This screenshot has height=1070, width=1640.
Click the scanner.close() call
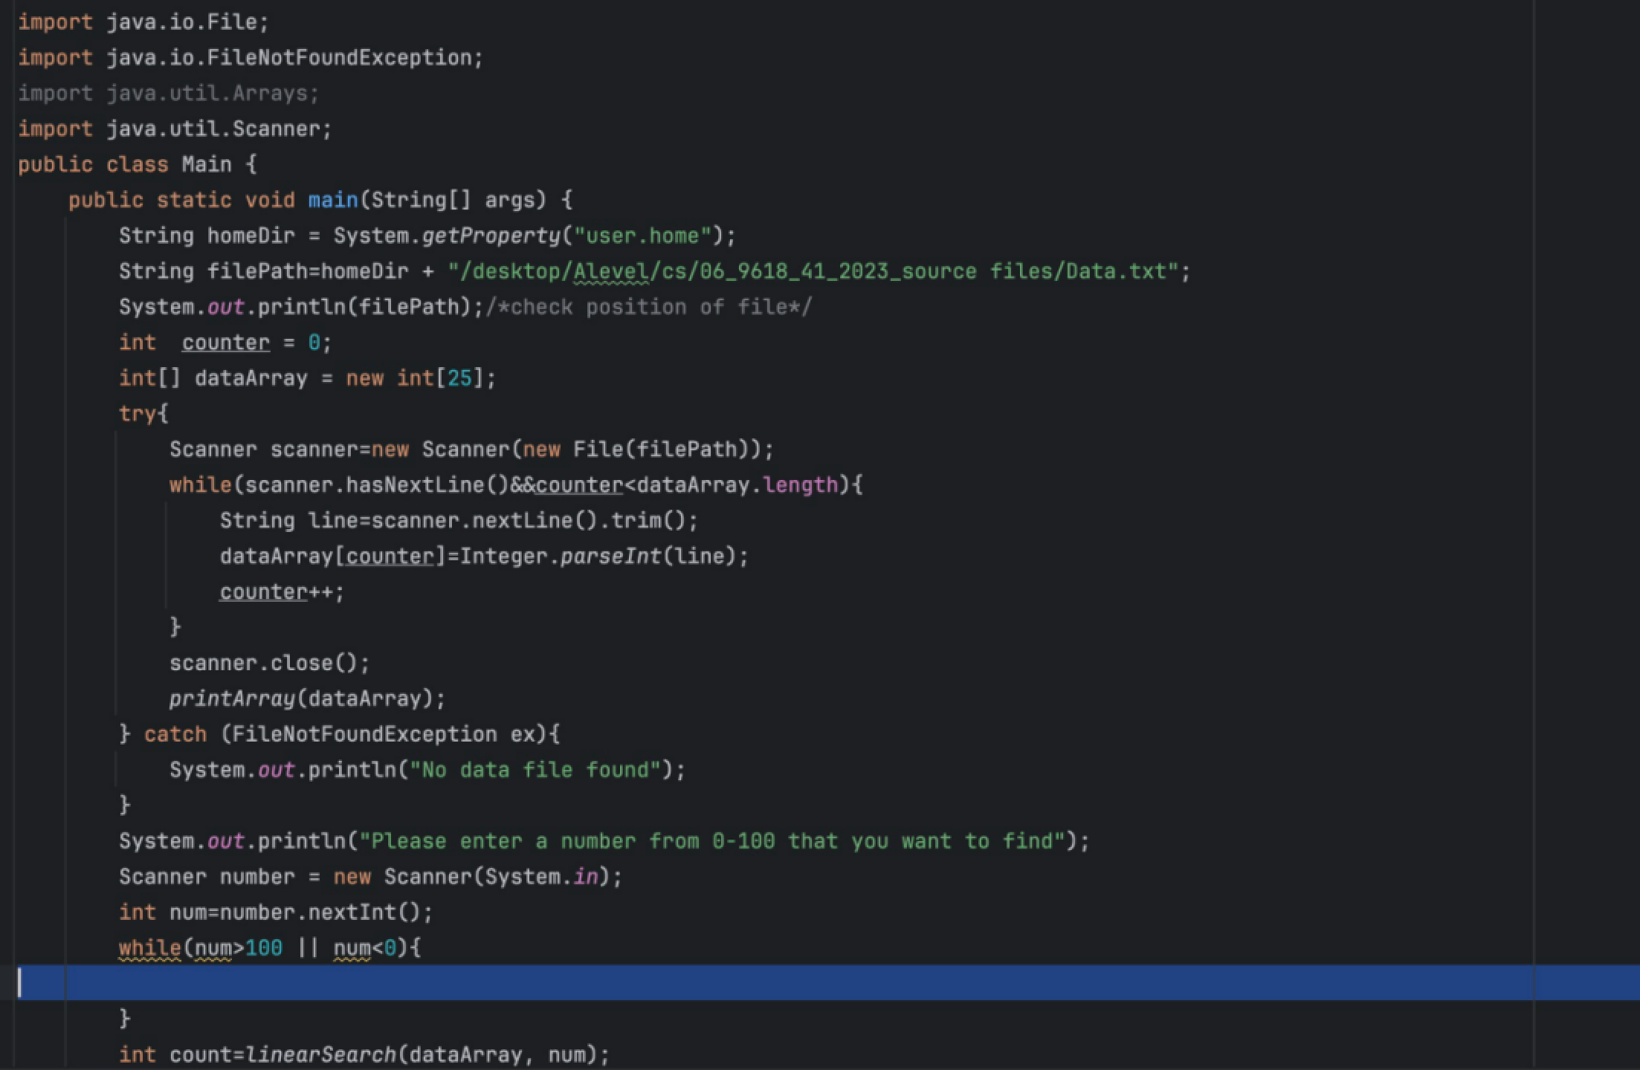(x=268, y=664)
